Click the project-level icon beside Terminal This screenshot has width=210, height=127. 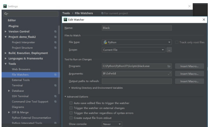[55, 85]
